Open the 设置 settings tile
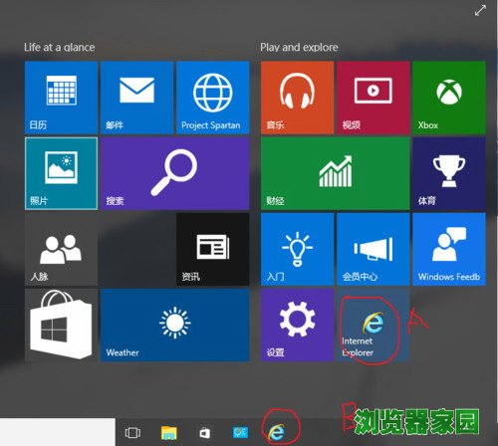 pyautogui.click(x=297, y=325)
